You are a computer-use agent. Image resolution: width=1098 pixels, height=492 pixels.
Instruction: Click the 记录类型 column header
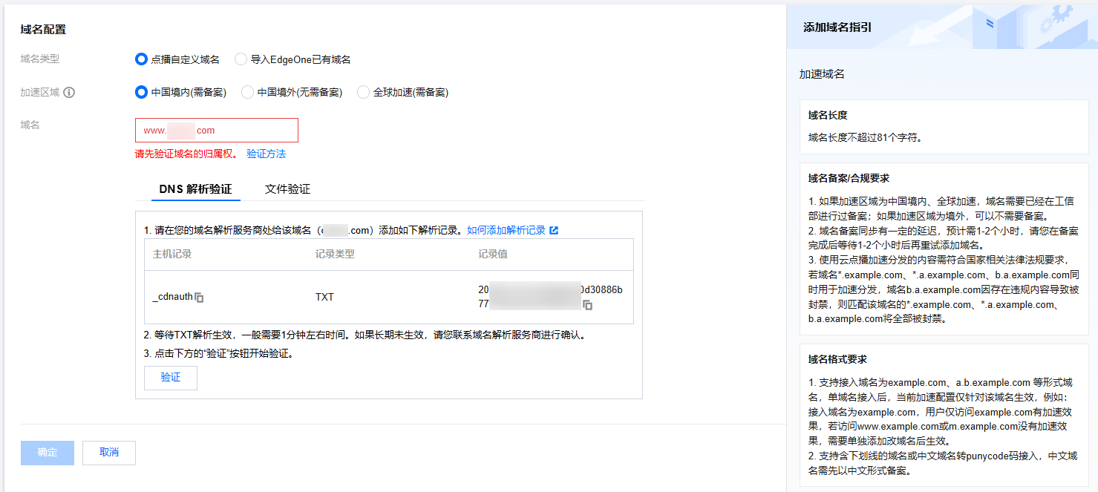335,254
